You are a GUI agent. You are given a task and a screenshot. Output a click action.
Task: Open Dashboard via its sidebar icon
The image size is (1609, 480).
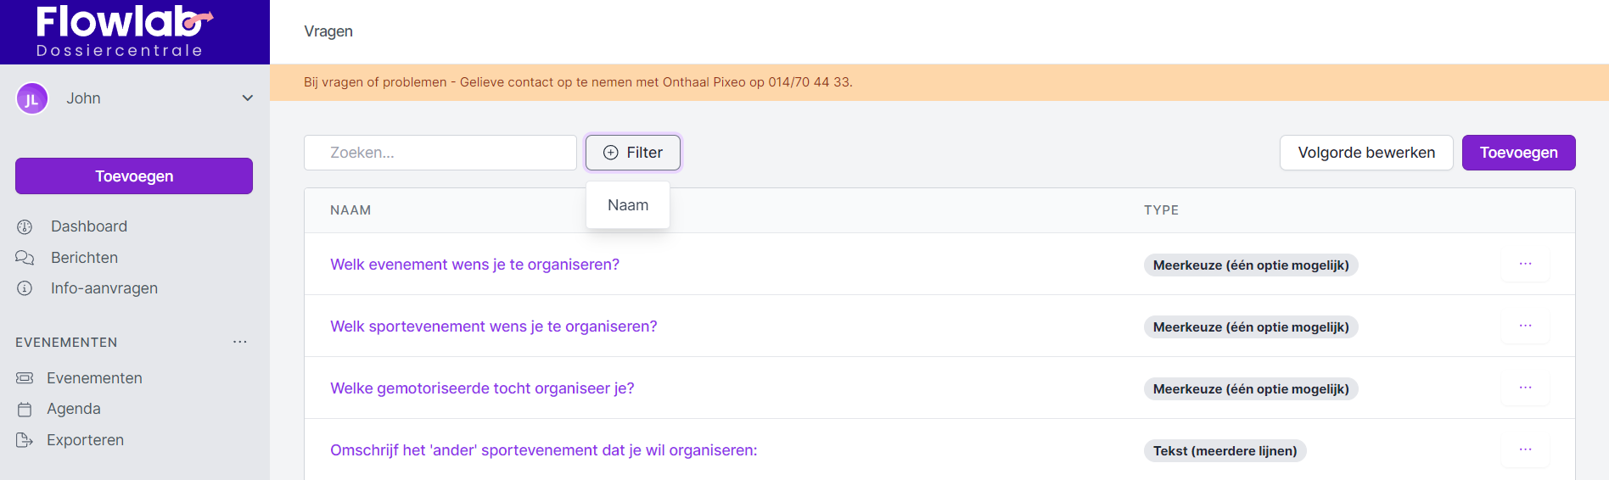click(x=25, y=226)
